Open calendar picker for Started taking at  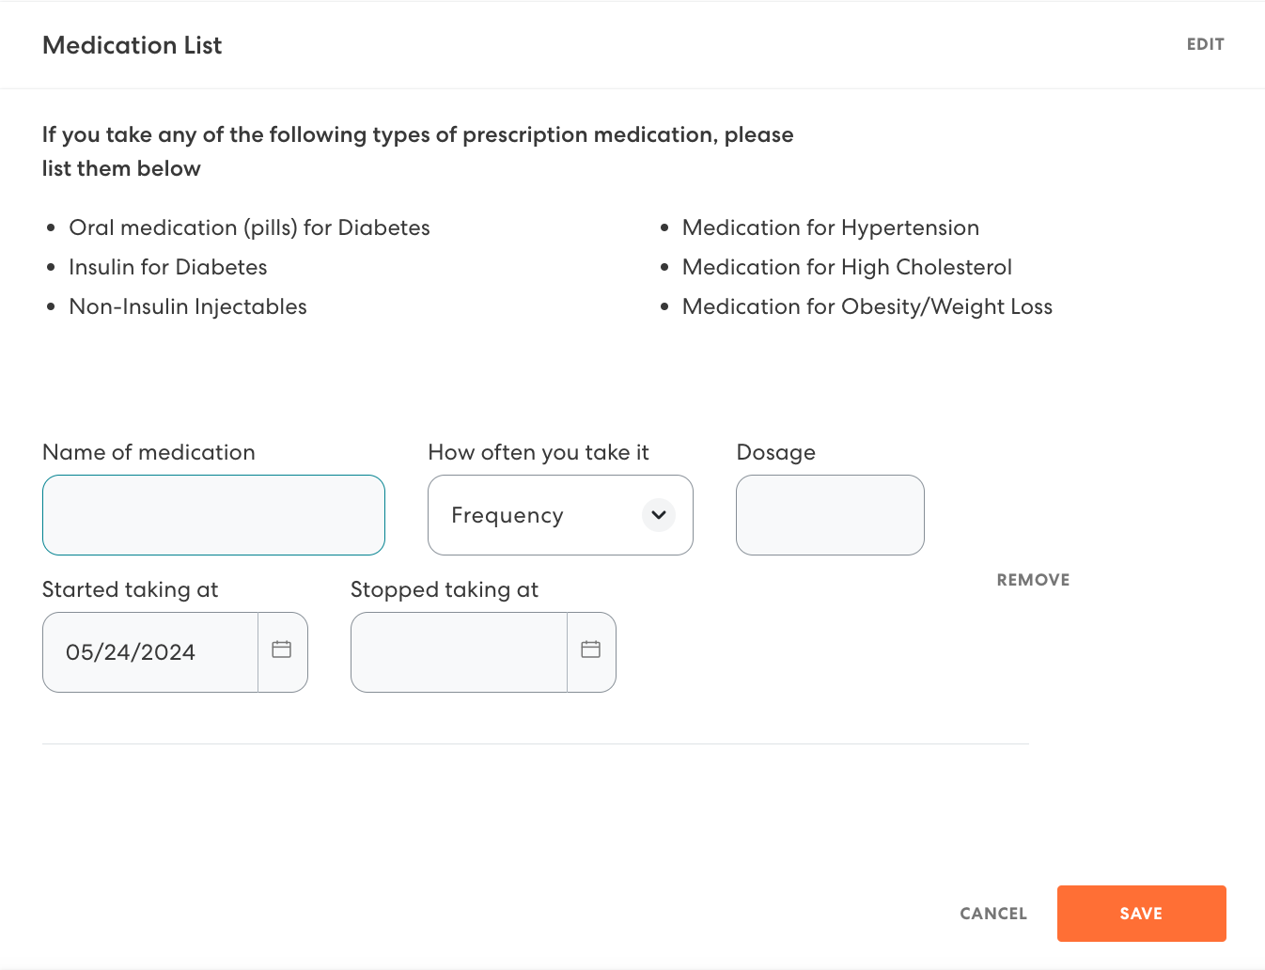coord(282,650)
